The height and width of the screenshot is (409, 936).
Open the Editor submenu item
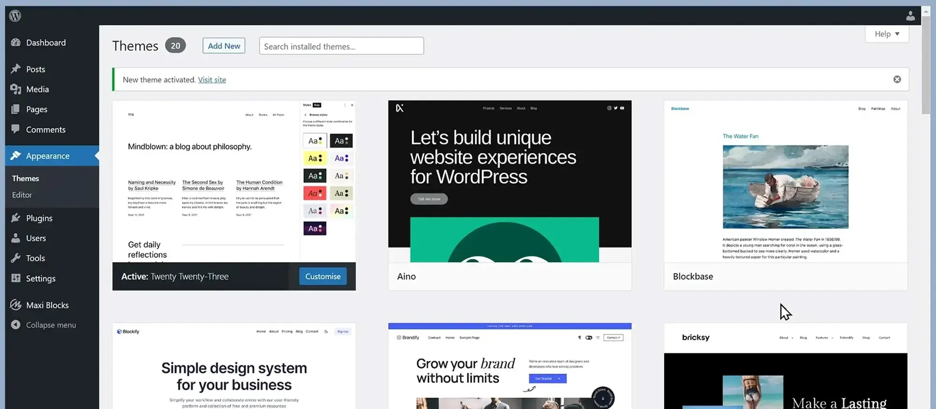22,195
